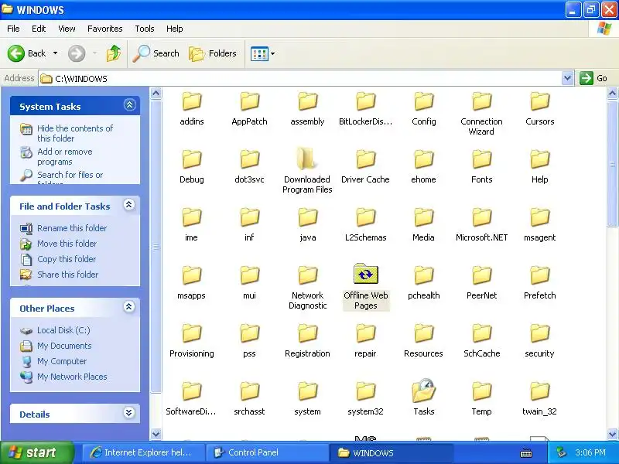619x464 pixels.
Task: Toggle the Folders pane button
Action: point(212,53)
